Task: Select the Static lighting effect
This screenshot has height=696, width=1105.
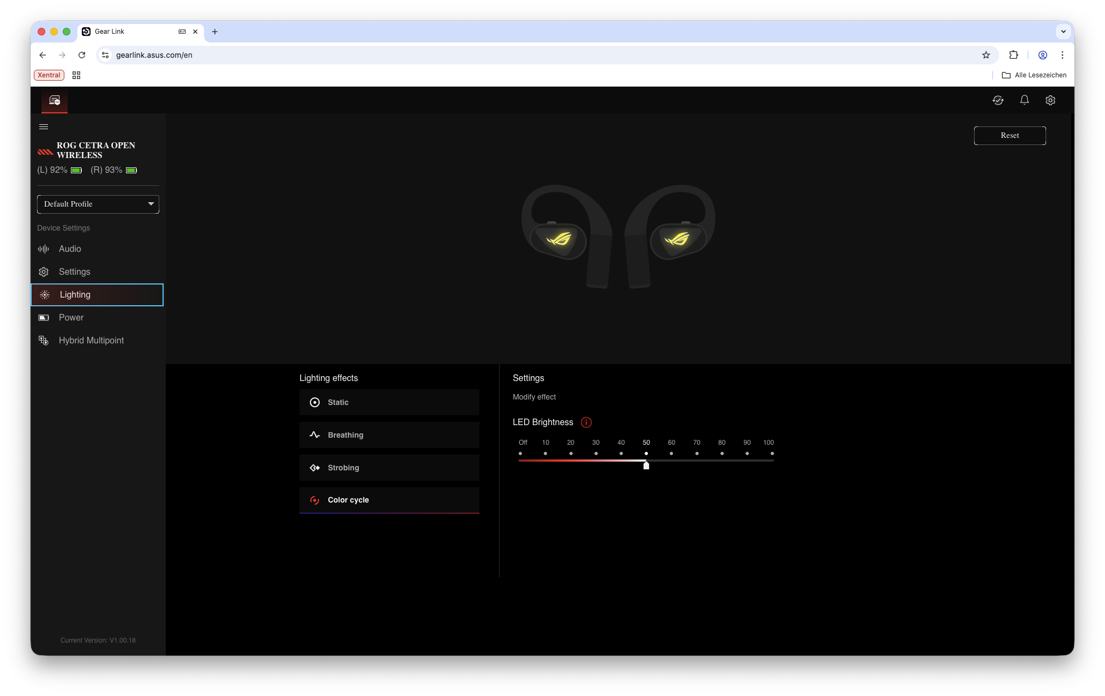Action: click(x=389, y=402)
